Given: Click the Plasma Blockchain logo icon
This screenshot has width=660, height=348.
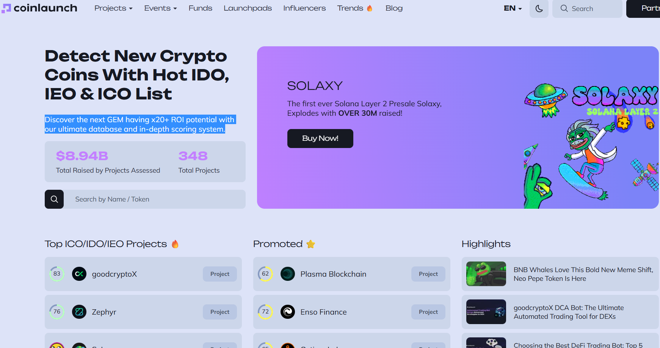Looking at the screenshot, I should (288, 274).
